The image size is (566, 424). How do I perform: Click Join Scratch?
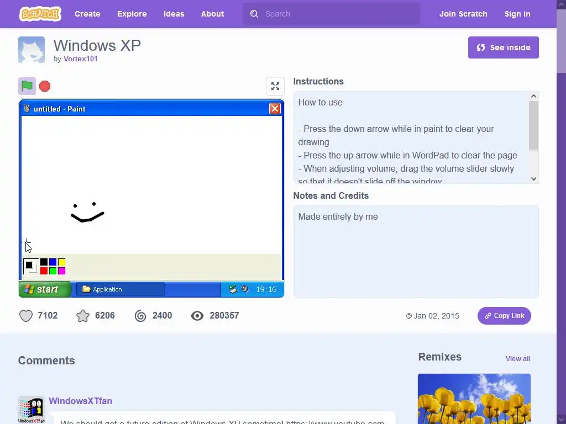[x=463, y=14]
